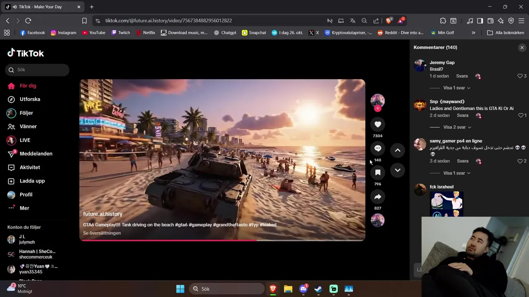Open the #gta6 hashtag
Screen dimensions: 529x297
pyautogui.click(x=181, y=225)
